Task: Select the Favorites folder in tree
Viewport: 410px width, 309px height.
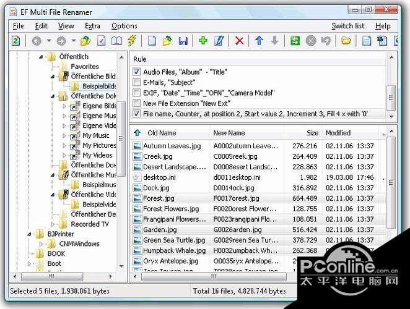Action: 85,67
